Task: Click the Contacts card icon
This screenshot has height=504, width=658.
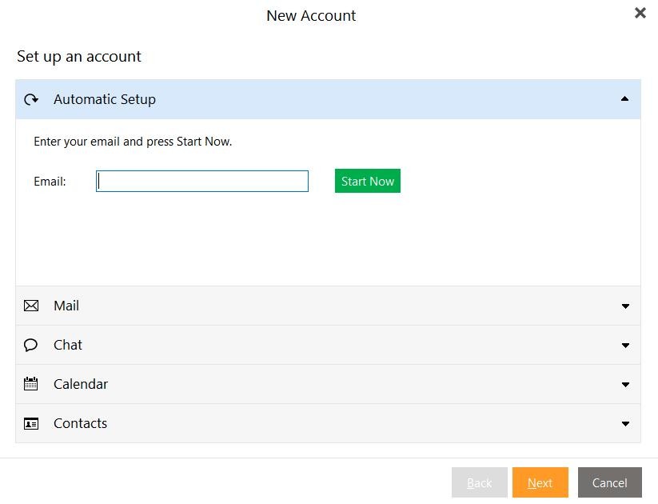Action: 31,423
